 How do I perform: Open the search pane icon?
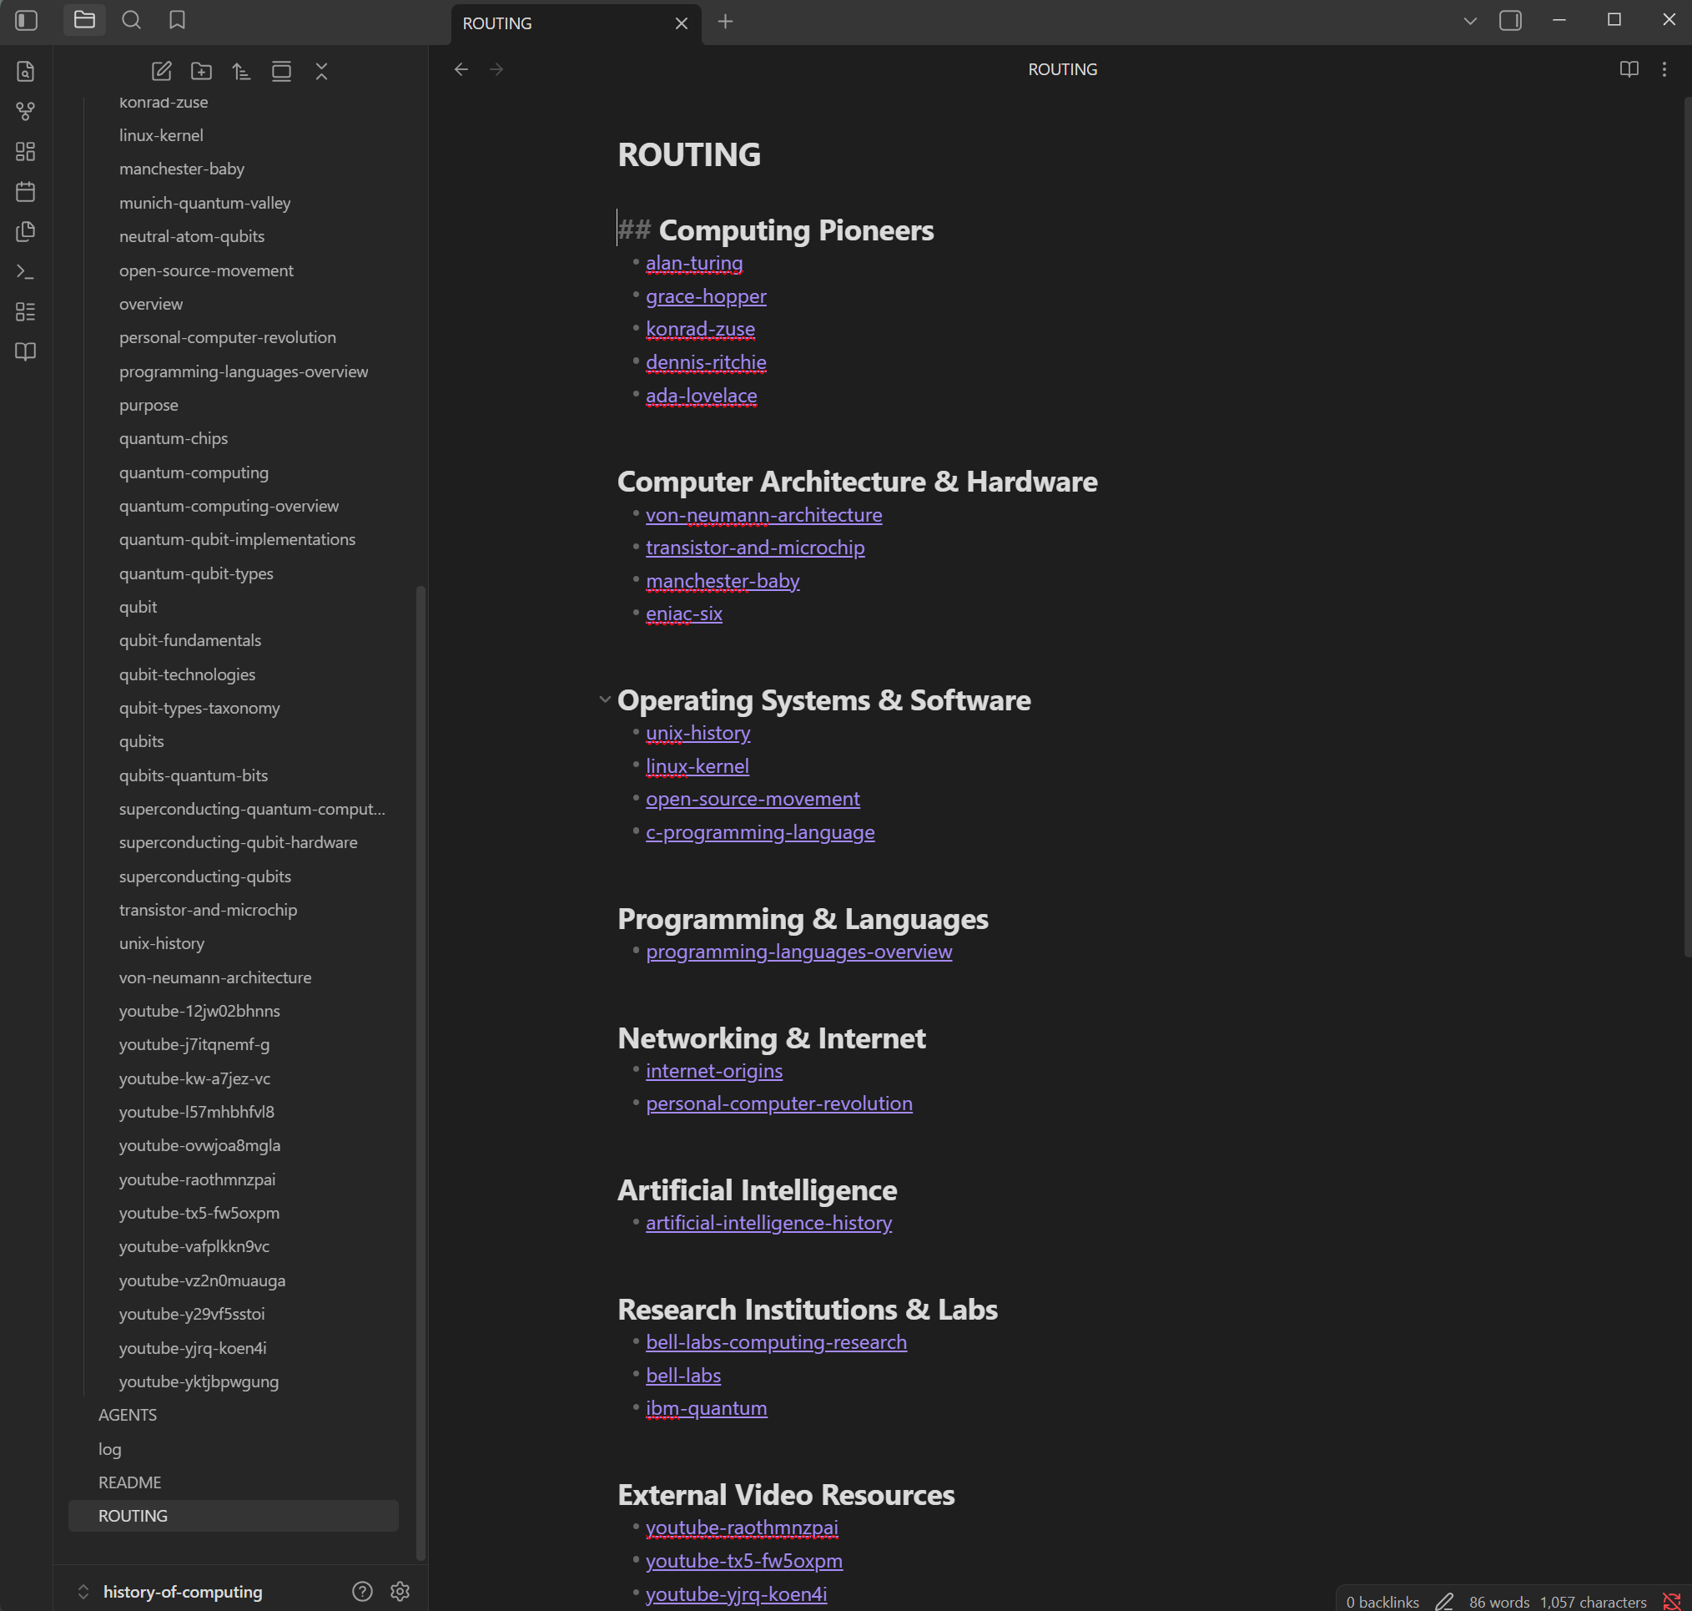click(x=131, y=20)
